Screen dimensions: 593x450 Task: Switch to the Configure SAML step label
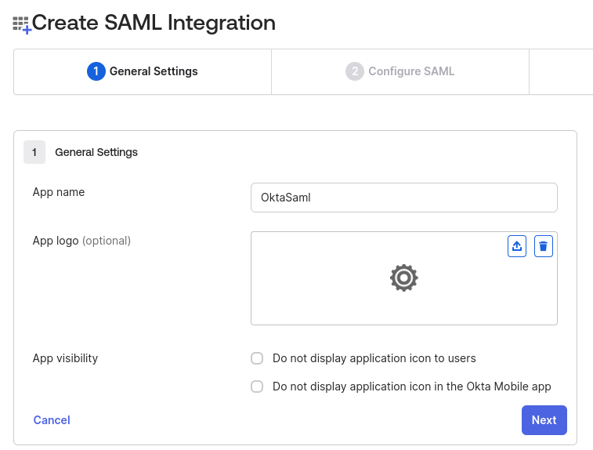click(x=411, y=71)
